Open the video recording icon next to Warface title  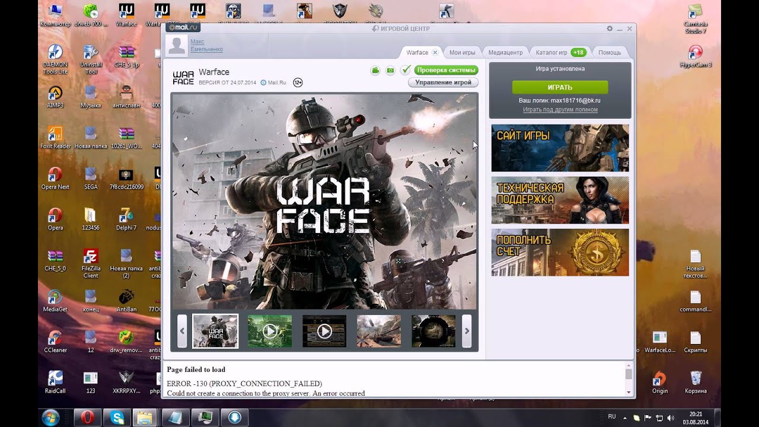pyautogui.click(x=375, y=71)
